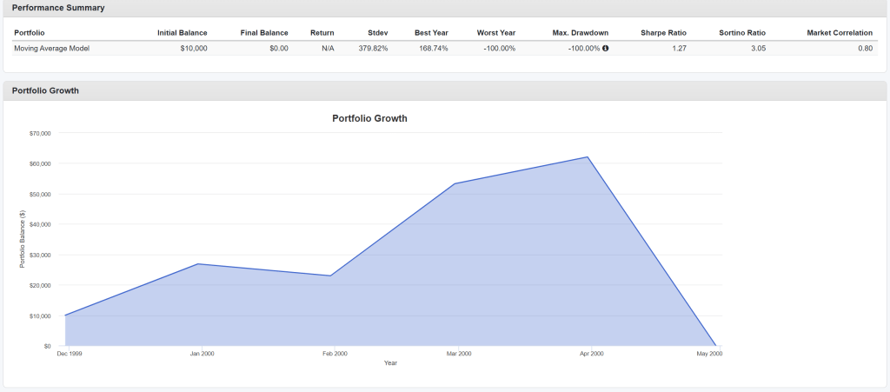Click the Sortino Ratio column header
This screenshot has height=392, width=890.
click(742, 32)
